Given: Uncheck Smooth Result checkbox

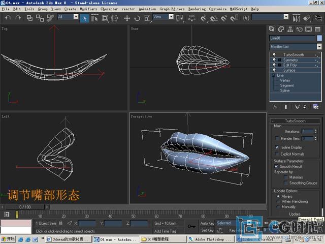Looking at the screenshot, I should coord(276,166).
